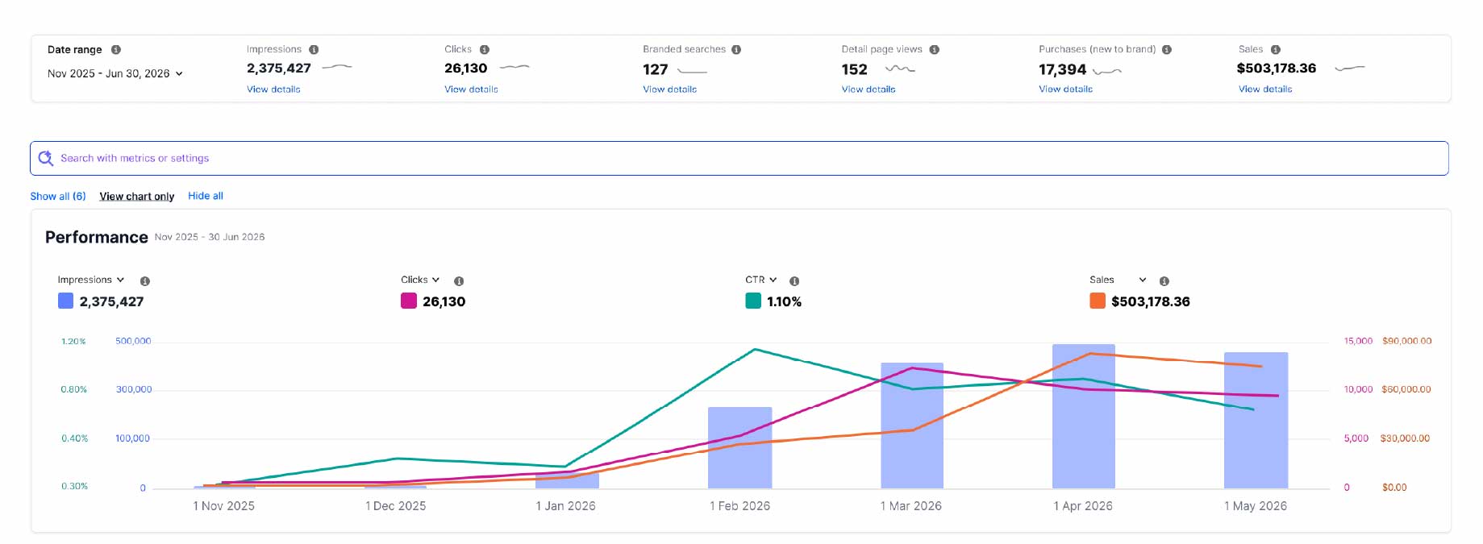Screen dimensions: 1483x544
Task: Click the Hide all link
Action: (206, 196)
